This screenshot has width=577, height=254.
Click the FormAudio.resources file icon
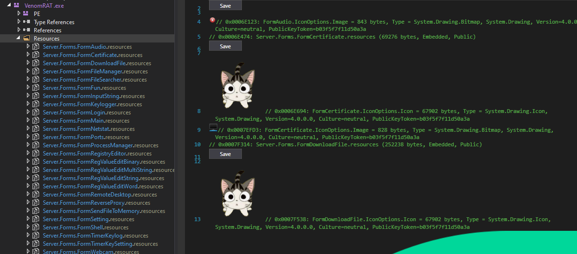point(36,47)
